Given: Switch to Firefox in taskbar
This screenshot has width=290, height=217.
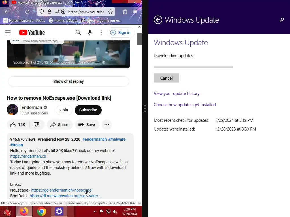Looking at the screenshot, I should (24, 211).
